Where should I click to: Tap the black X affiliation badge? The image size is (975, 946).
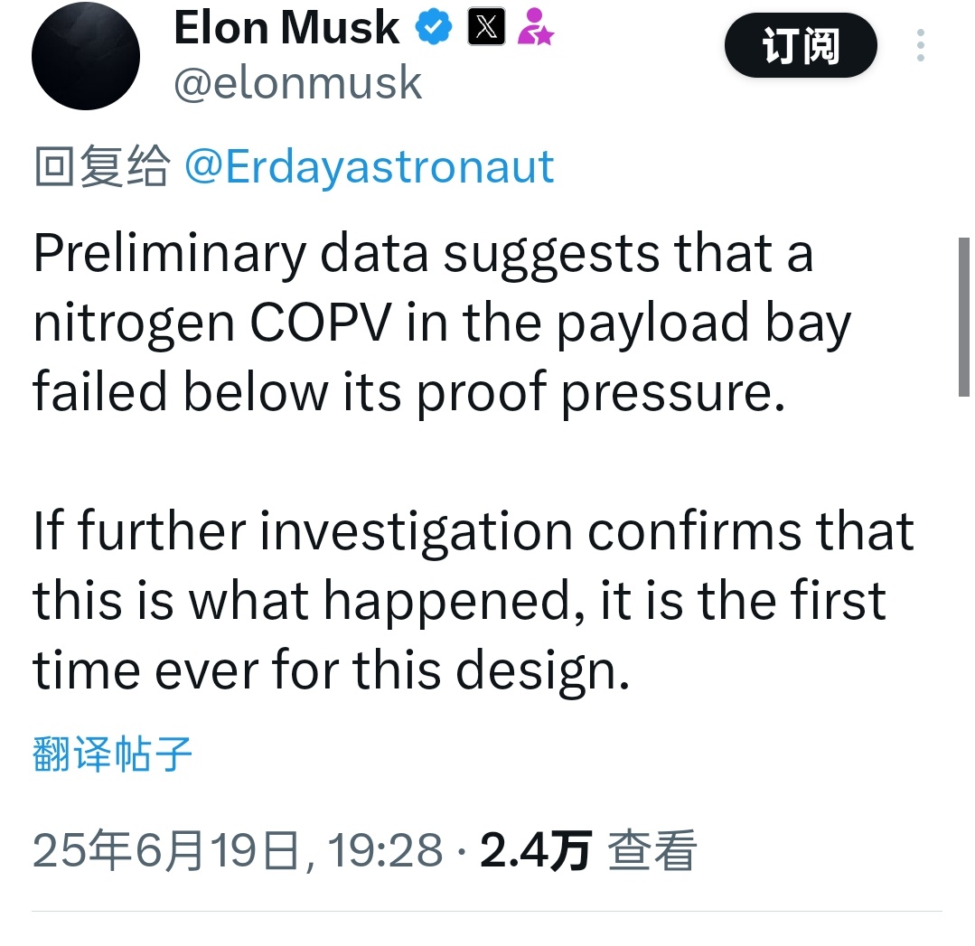coord(486,27)
